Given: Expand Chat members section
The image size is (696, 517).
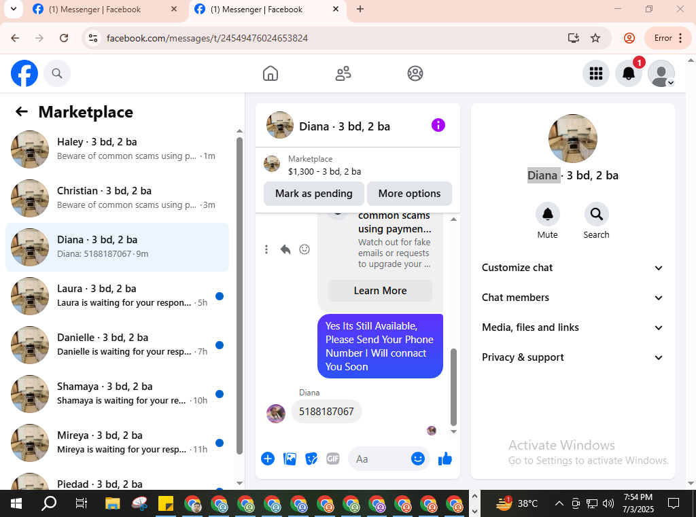Looking at the screenshot, I should (x=572, y=298).
